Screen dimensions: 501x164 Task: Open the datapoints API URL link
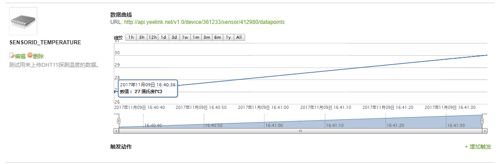(204, 22)
